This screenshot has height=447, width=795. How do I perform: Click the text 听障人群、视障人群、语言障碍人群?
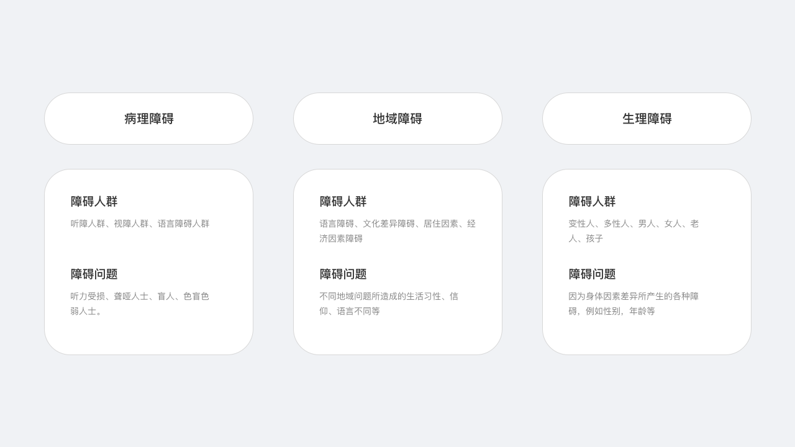pos(140,223)
